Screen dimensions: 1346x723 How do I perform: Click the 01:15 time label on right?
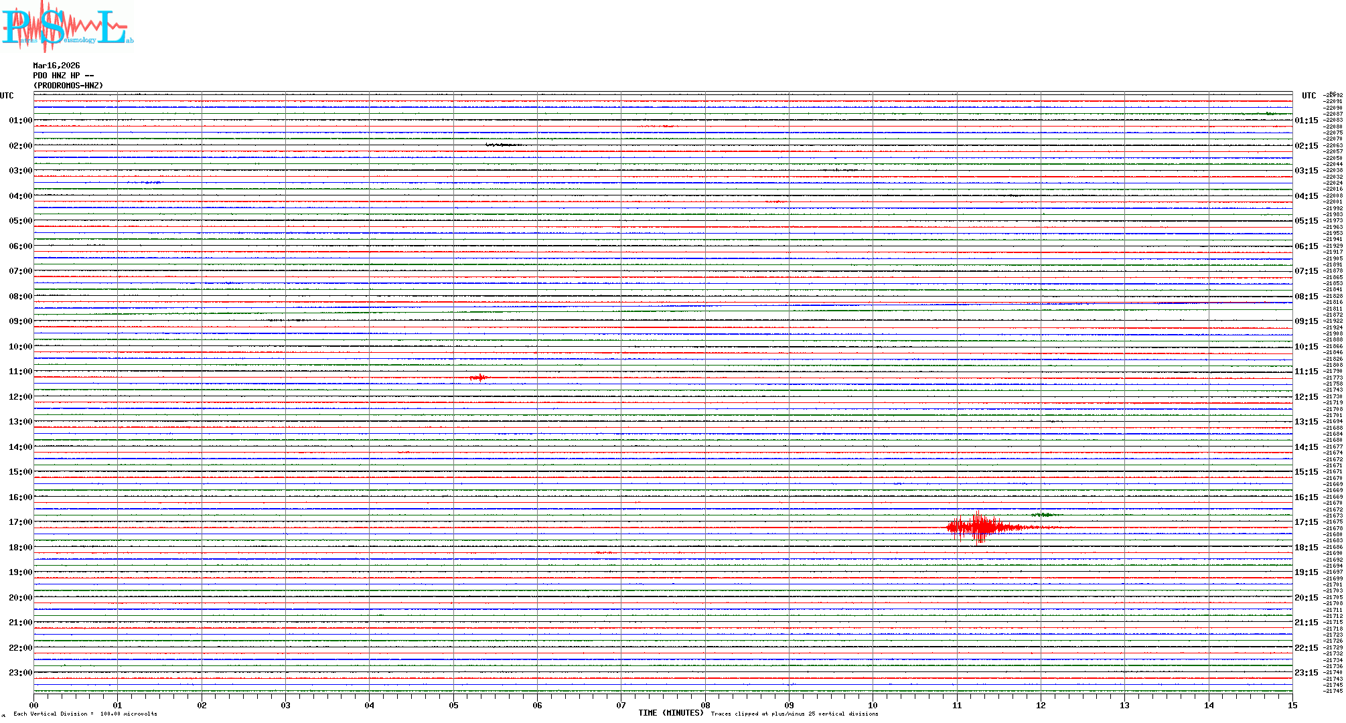pyautogui.click(x=1306, y=120)
